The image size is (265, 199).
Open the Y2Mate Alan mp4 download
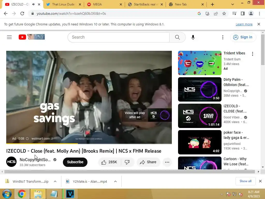pyautogui.click(x=86, y=181)
